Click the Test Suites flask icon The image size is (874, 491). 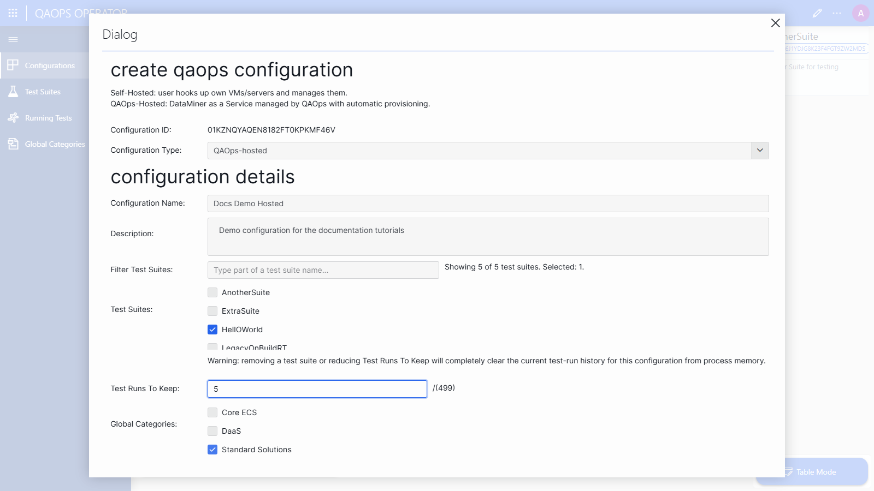click(13, 92)
